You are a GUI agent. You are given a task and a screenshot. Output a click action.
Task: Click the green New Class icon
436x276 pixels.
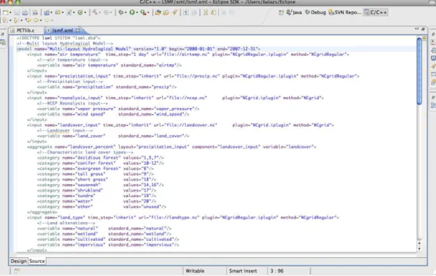coord(80,12)
